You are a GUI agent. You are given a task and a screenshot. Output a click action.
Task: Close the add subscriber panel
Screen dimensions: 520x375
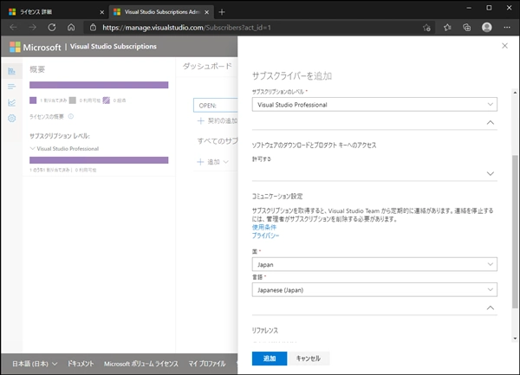point(504,46)
